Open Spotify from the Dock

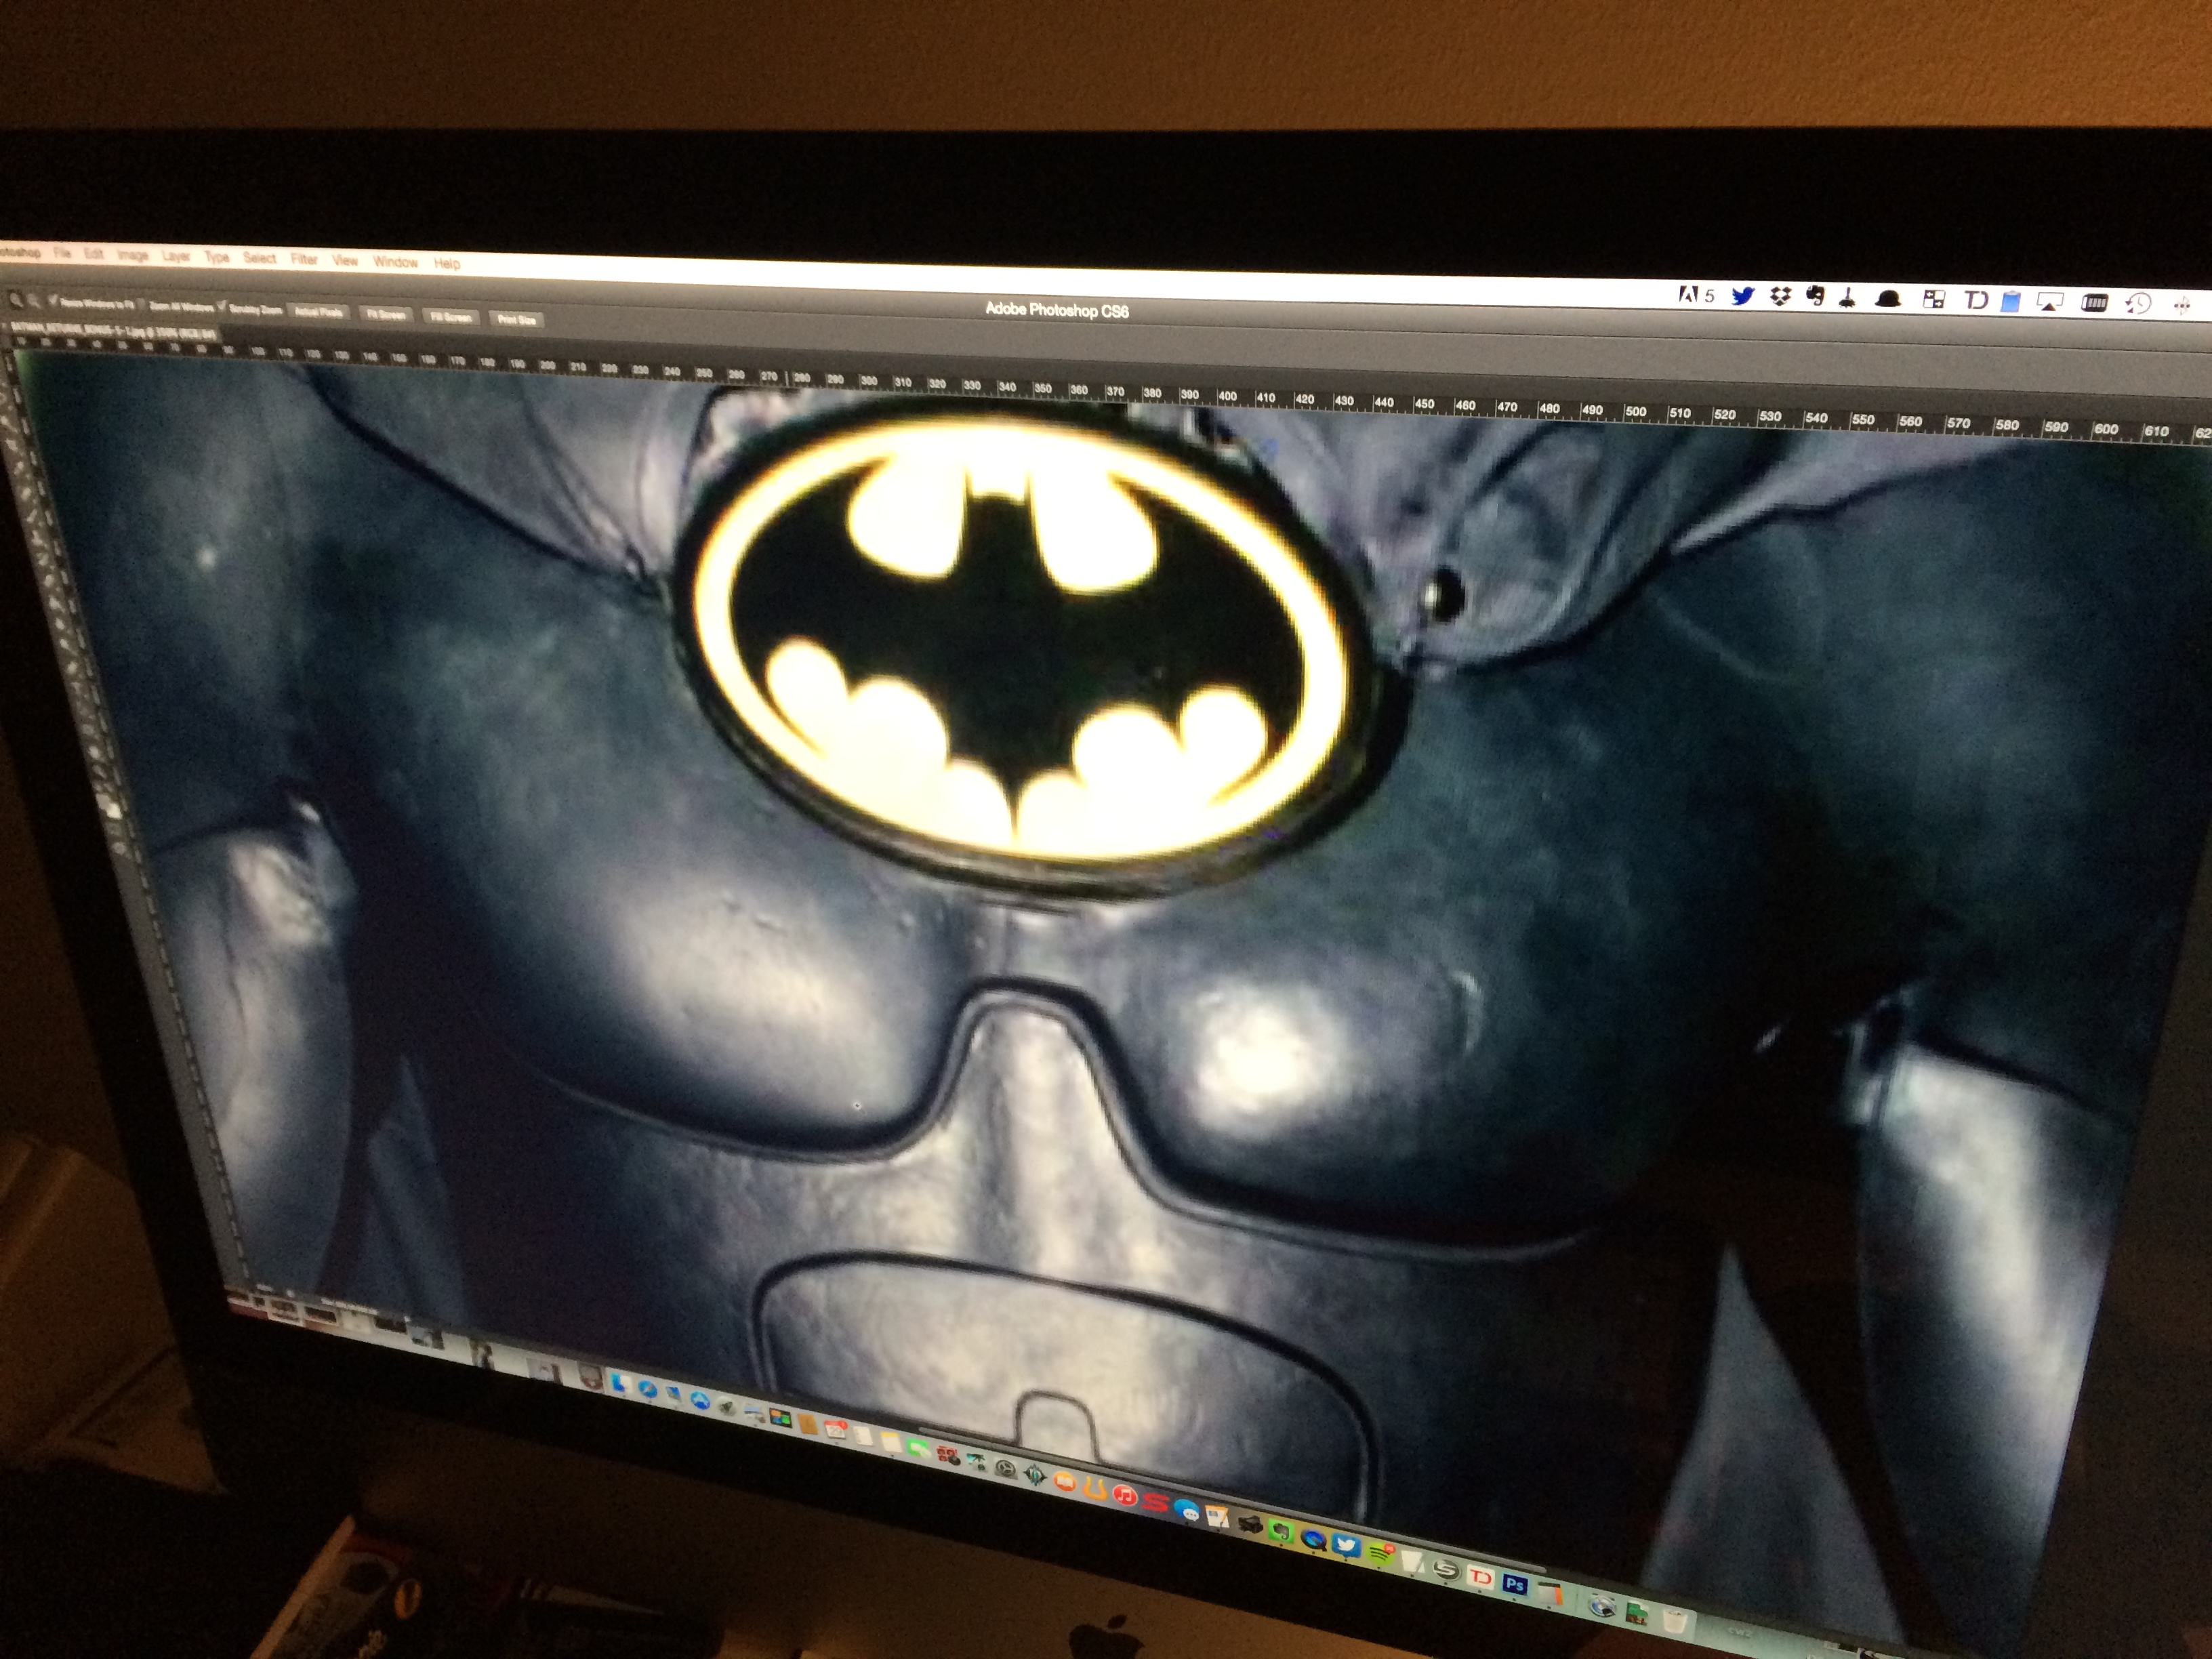(1381, 1554)
